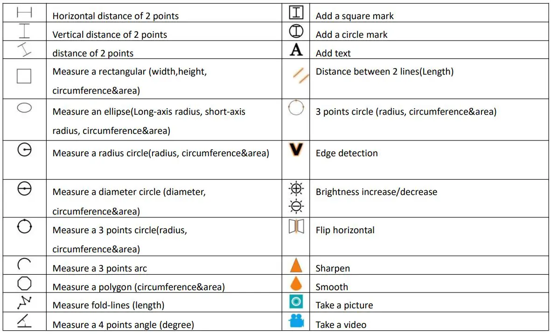Click the diagonal two-point distance icon
The height and width of the screenshot is (334, 551).
coord(24,49)
